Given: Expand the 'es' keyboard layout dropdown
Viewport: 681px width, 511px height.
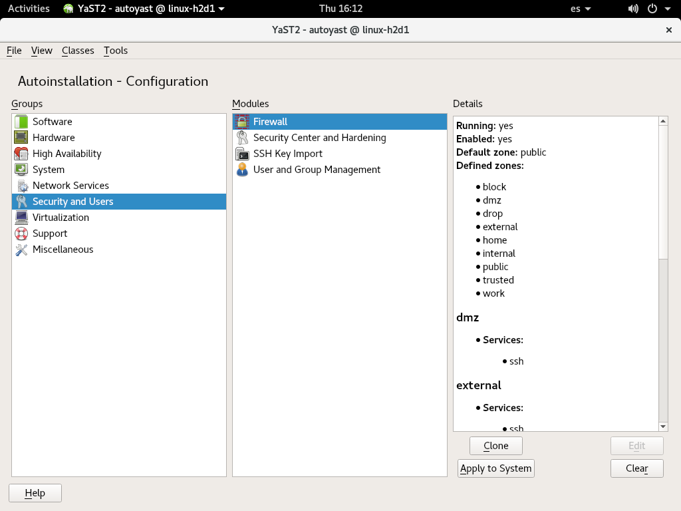Looking at the screenshot, I should click(x=580, y=9).
